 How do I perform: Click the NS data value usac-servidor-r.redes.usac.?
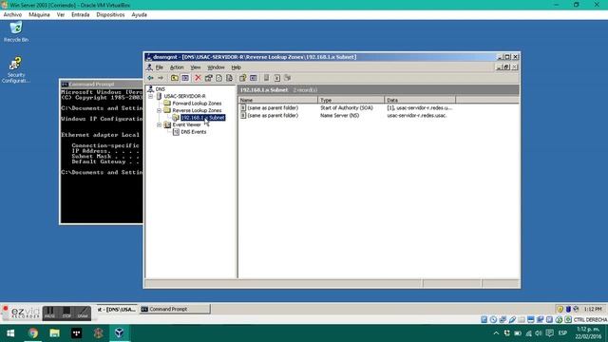click(417, 116)
